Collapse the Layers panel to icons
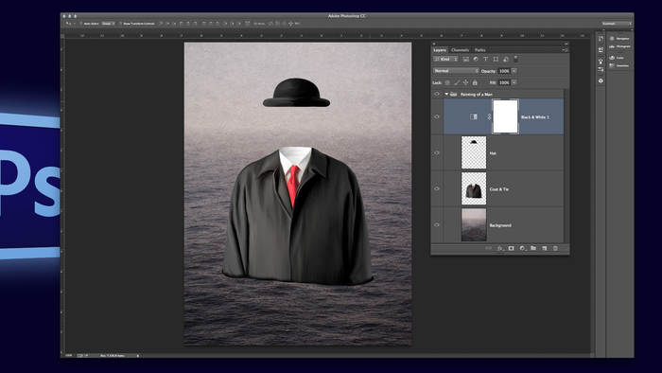 pos(566,44)
